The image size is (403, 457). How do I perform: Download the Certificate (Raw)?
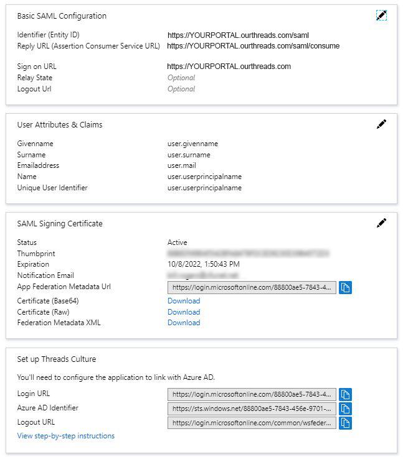click(x=184, y=312)
